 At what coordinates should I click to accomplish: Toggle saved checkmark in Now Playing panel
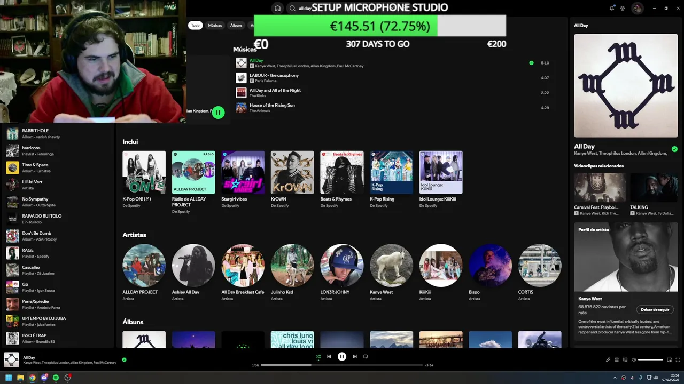pyautogui.click(x=674, y=149)
